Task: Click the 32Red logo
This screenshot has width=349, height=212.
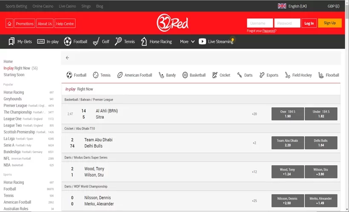Action: pos(172,23)
